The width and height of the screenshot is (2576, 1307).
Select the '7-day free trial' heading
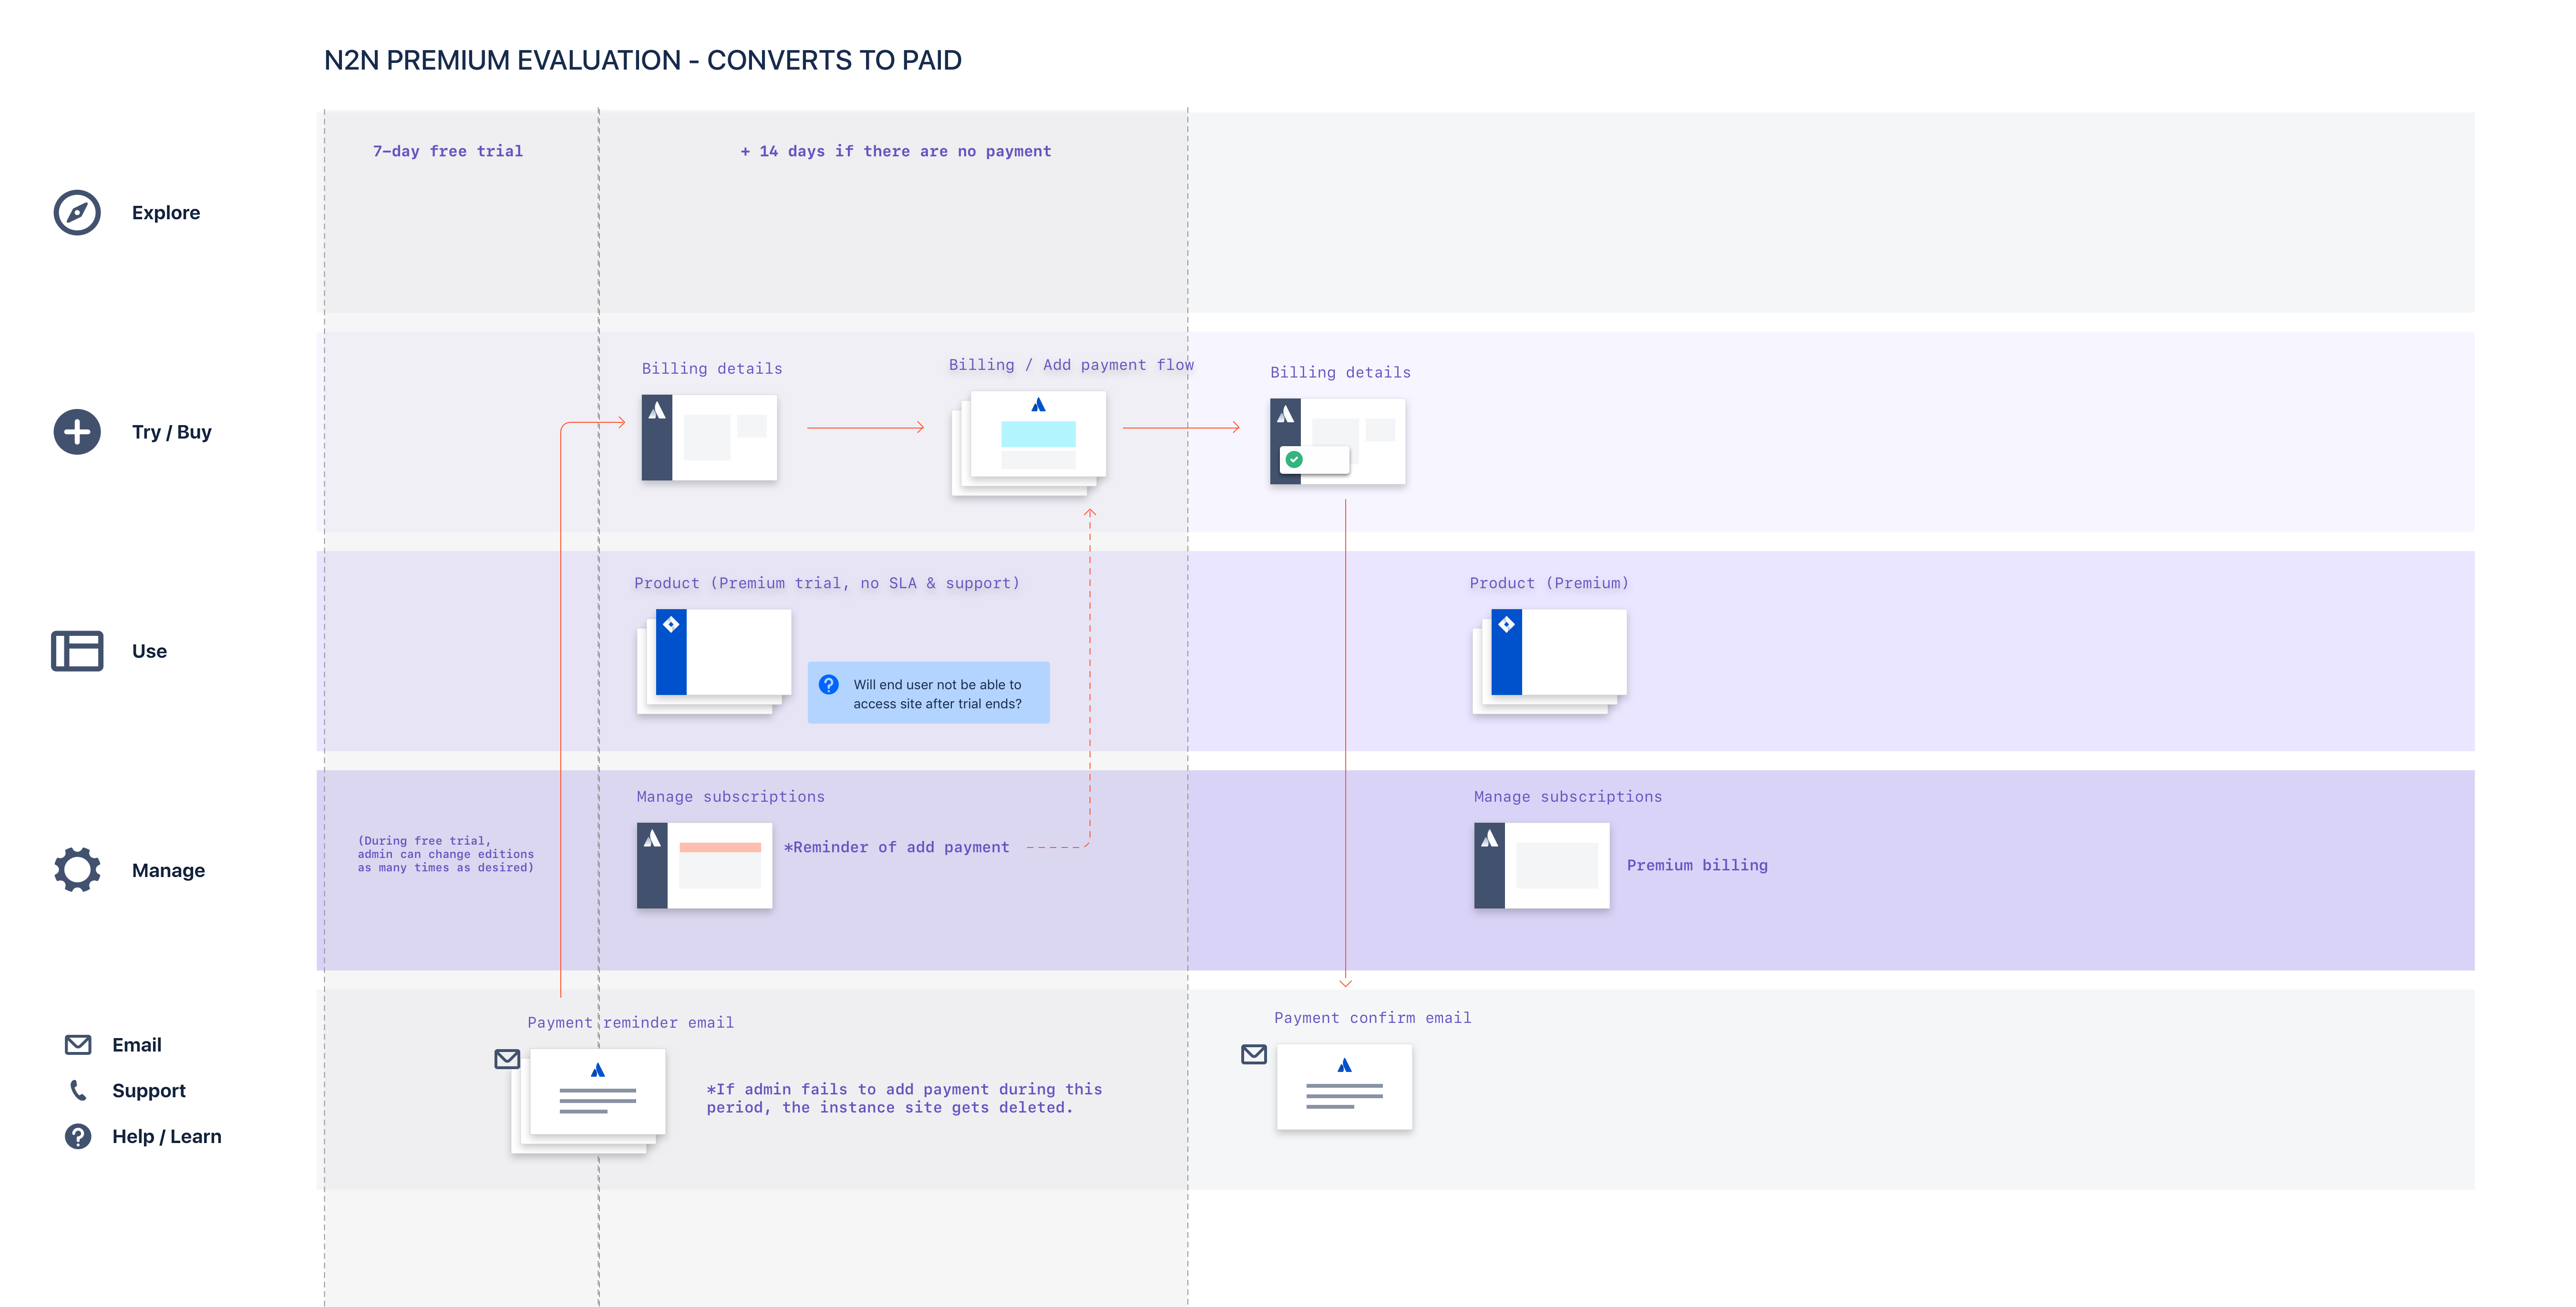pos(448,151)
